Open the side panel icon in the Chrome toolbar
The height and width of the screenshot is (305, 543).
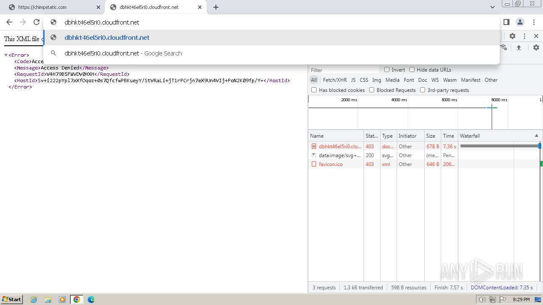pos(507,22)
